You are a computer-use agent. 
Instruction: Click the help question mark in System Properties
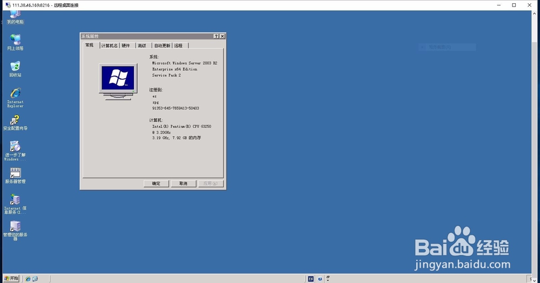pos(216,36)
